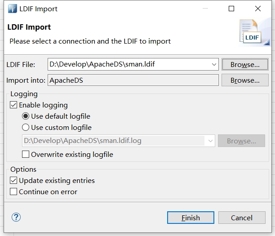Toggle the Enable logging checkbox
The width and height of the screenshot is (275, 236).
tap(14, 105)
